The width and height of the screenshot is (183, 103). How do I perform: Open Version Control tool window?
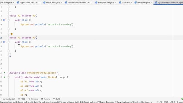pos(8,99)
